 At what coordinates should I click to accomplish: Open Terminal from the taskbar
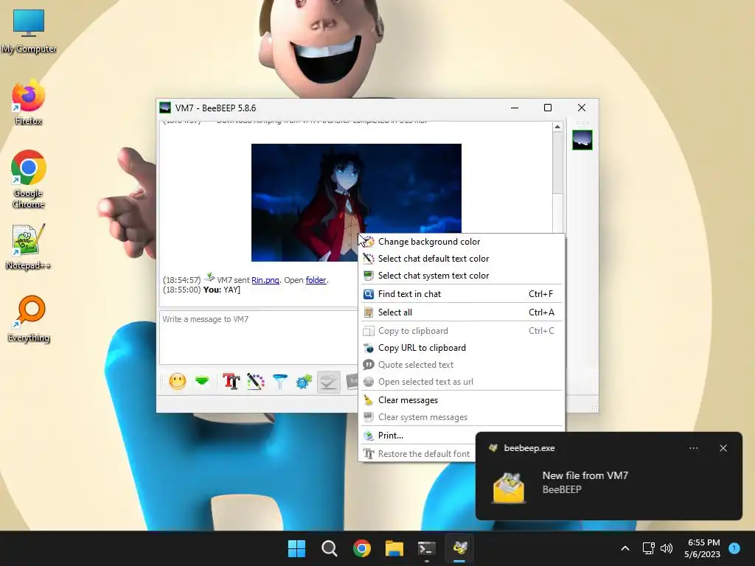tap(427, 548)
